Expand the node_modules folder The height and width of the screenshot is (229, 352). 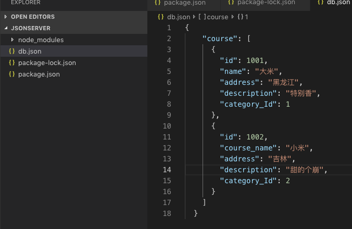click(x=12, y=40)
